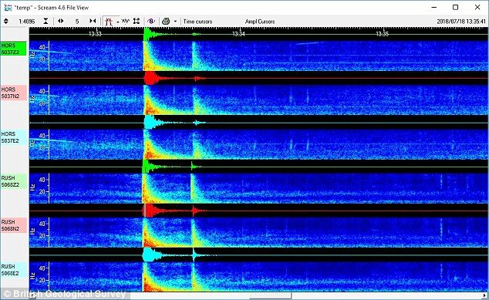The width and height of the screenshot is (489, 300).
Task: Maximize the Scream File View window
Action: 455,7
